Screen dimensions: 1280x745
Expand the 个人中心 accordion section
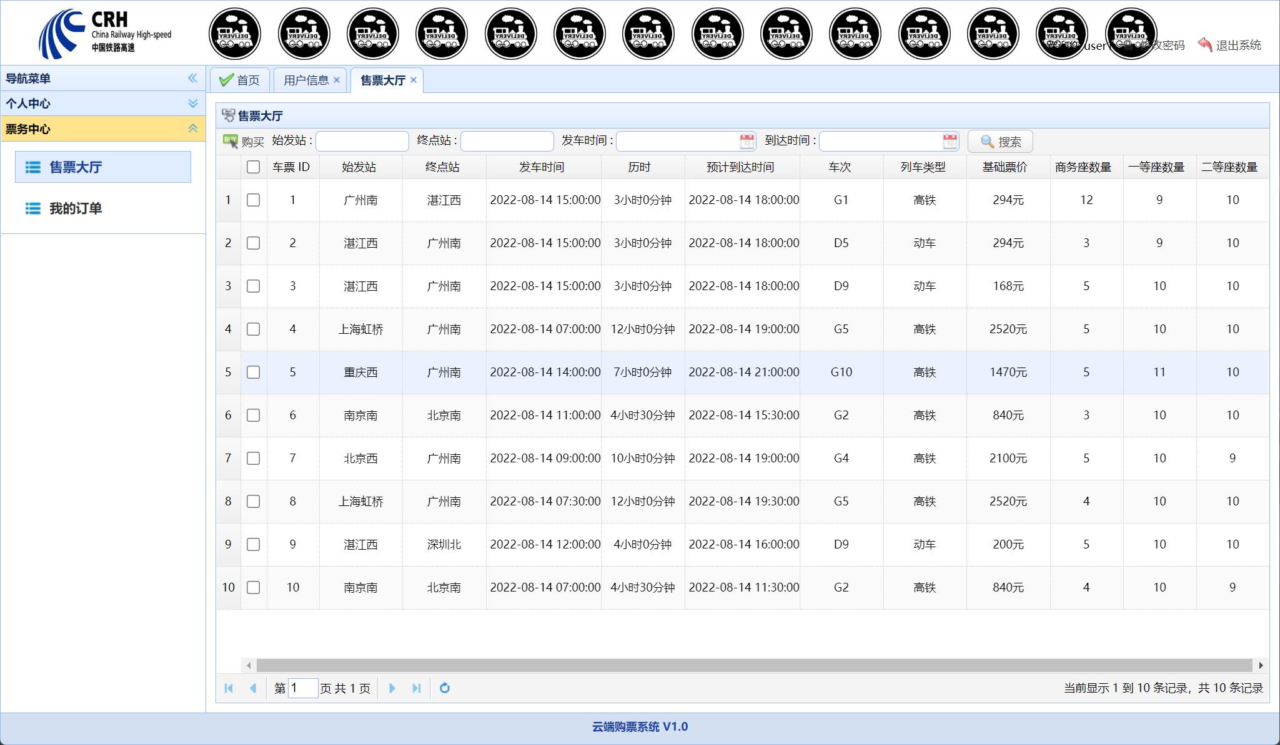(192, 104)
